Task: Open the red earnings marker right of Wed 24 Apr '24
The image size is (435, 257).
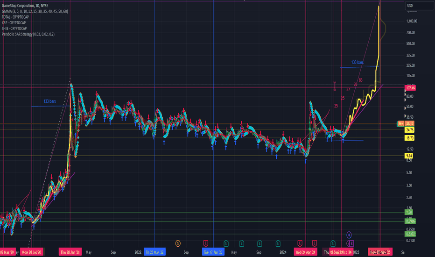Action: pos(314,243)
